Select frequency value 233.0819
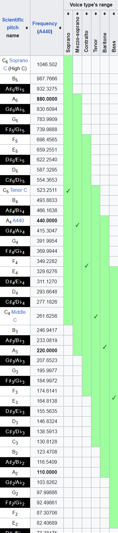Screen dimensions: 118x533 pyautogui.click(x=47, y=340)
